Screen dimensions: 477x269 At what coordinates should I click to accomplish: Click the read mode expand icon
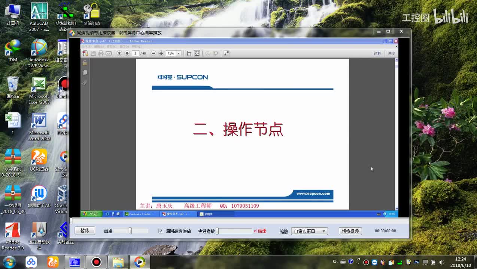click(226, 53)
